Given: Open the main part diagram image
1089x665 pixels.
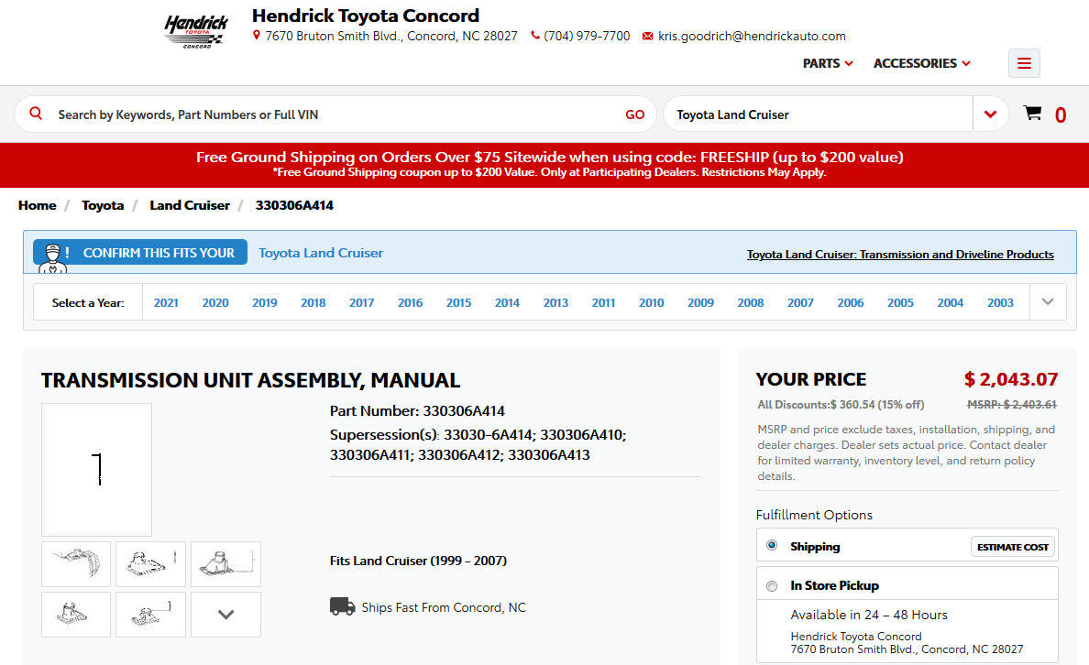Looking at the screenshot, I should (x=96, y=469).
